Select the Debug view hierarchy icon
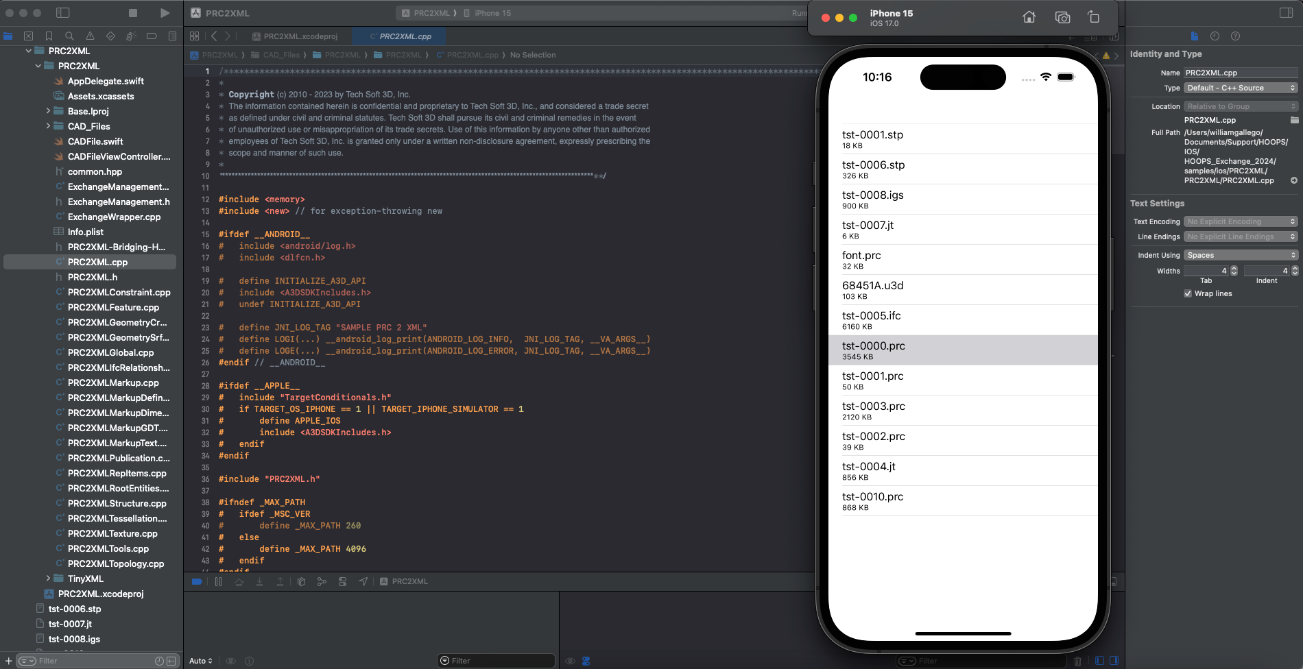Screen dimensions: 1303x669 coord(301,581)
